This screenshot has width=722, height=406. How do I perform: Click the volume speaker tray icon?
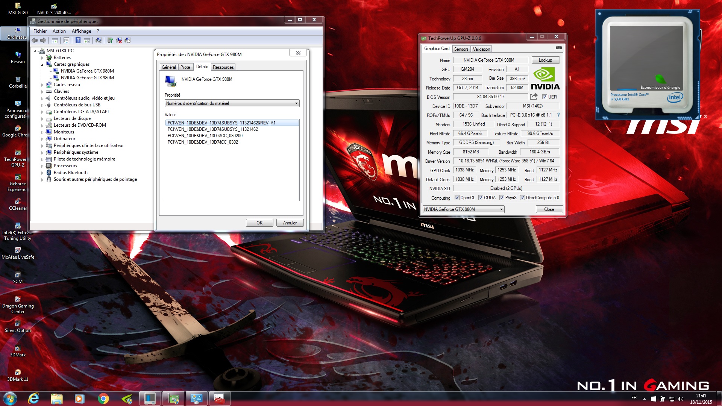[x=680, y=399]
